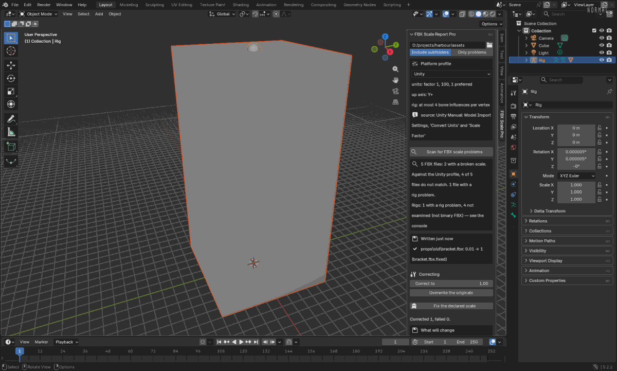Screen dimensions: 617x371
Task: Open the Item sidebar tab
Action: (502, 38)
